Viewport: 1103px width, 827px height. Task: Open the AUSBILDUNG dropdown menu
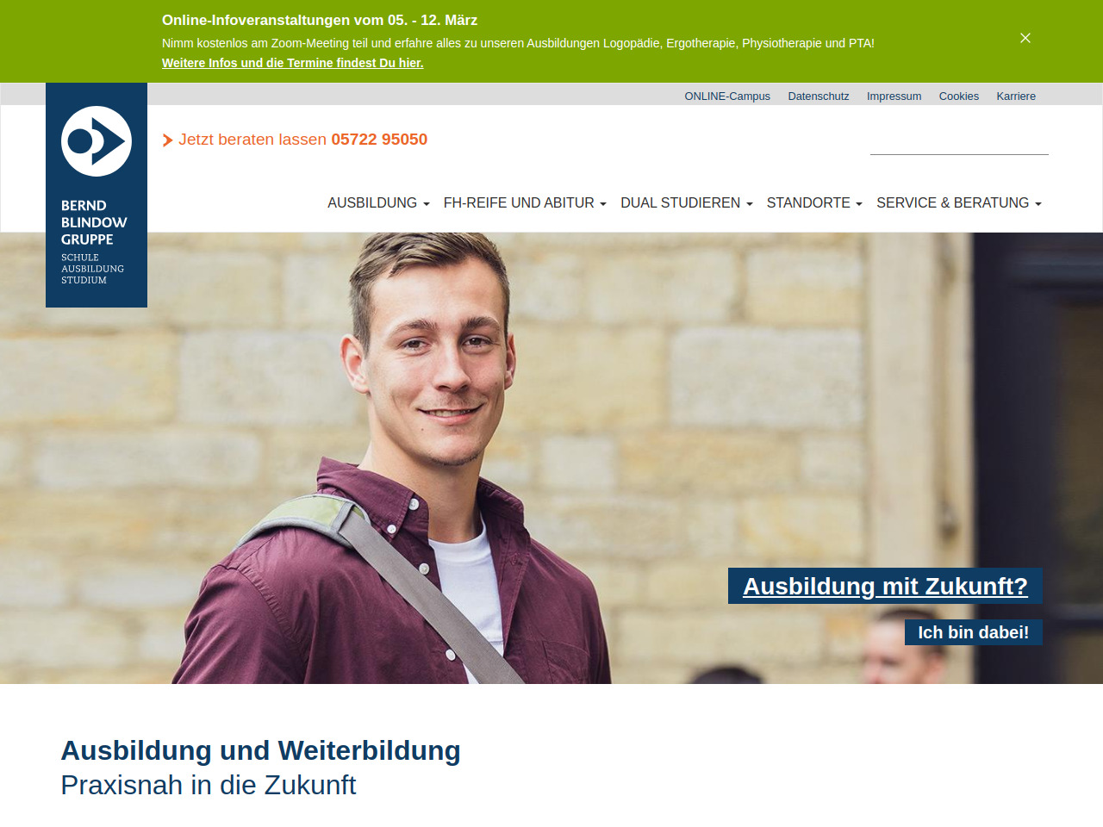coord(378,202)
